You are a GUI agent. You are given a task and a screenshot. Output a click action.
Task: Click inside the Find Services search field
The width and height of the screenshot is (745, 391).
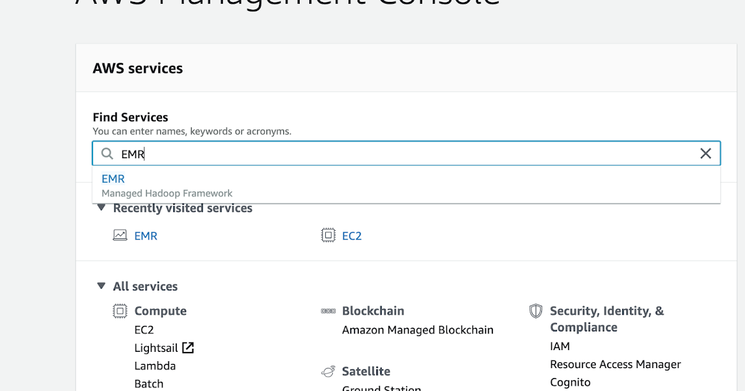pos(372,153)
